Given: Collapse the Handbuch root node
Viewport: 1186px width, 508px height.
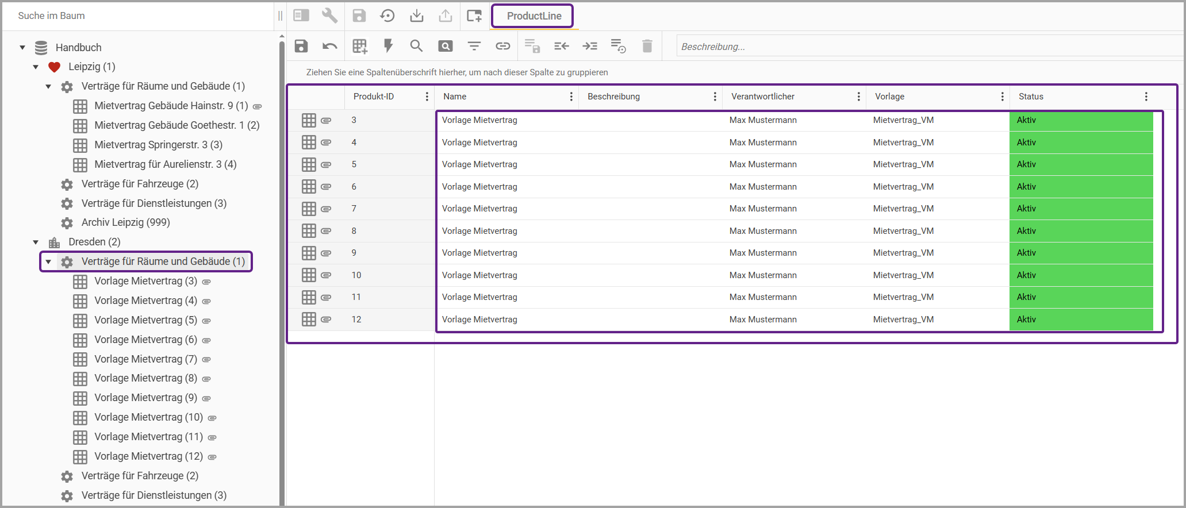Looking at the screenshot, I should tap(22, 48).
